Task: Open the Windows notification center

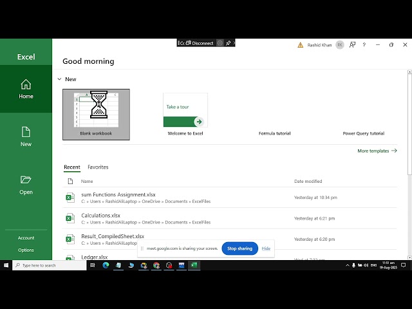Action: click(404, 265)
